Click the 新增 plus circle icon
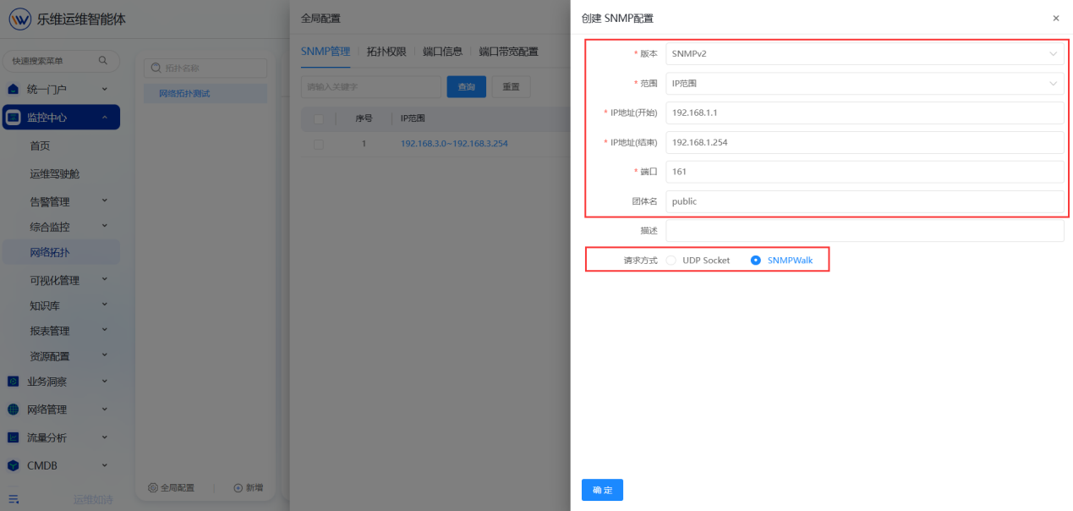The height and width of the screenshot is (511, 1073). [x=238, y=488]
